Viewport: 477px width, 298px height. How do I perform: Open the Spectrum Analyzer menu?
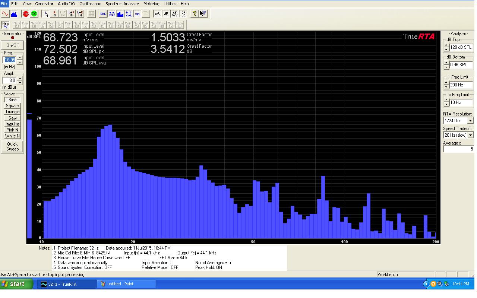click(x=122, y=4)
